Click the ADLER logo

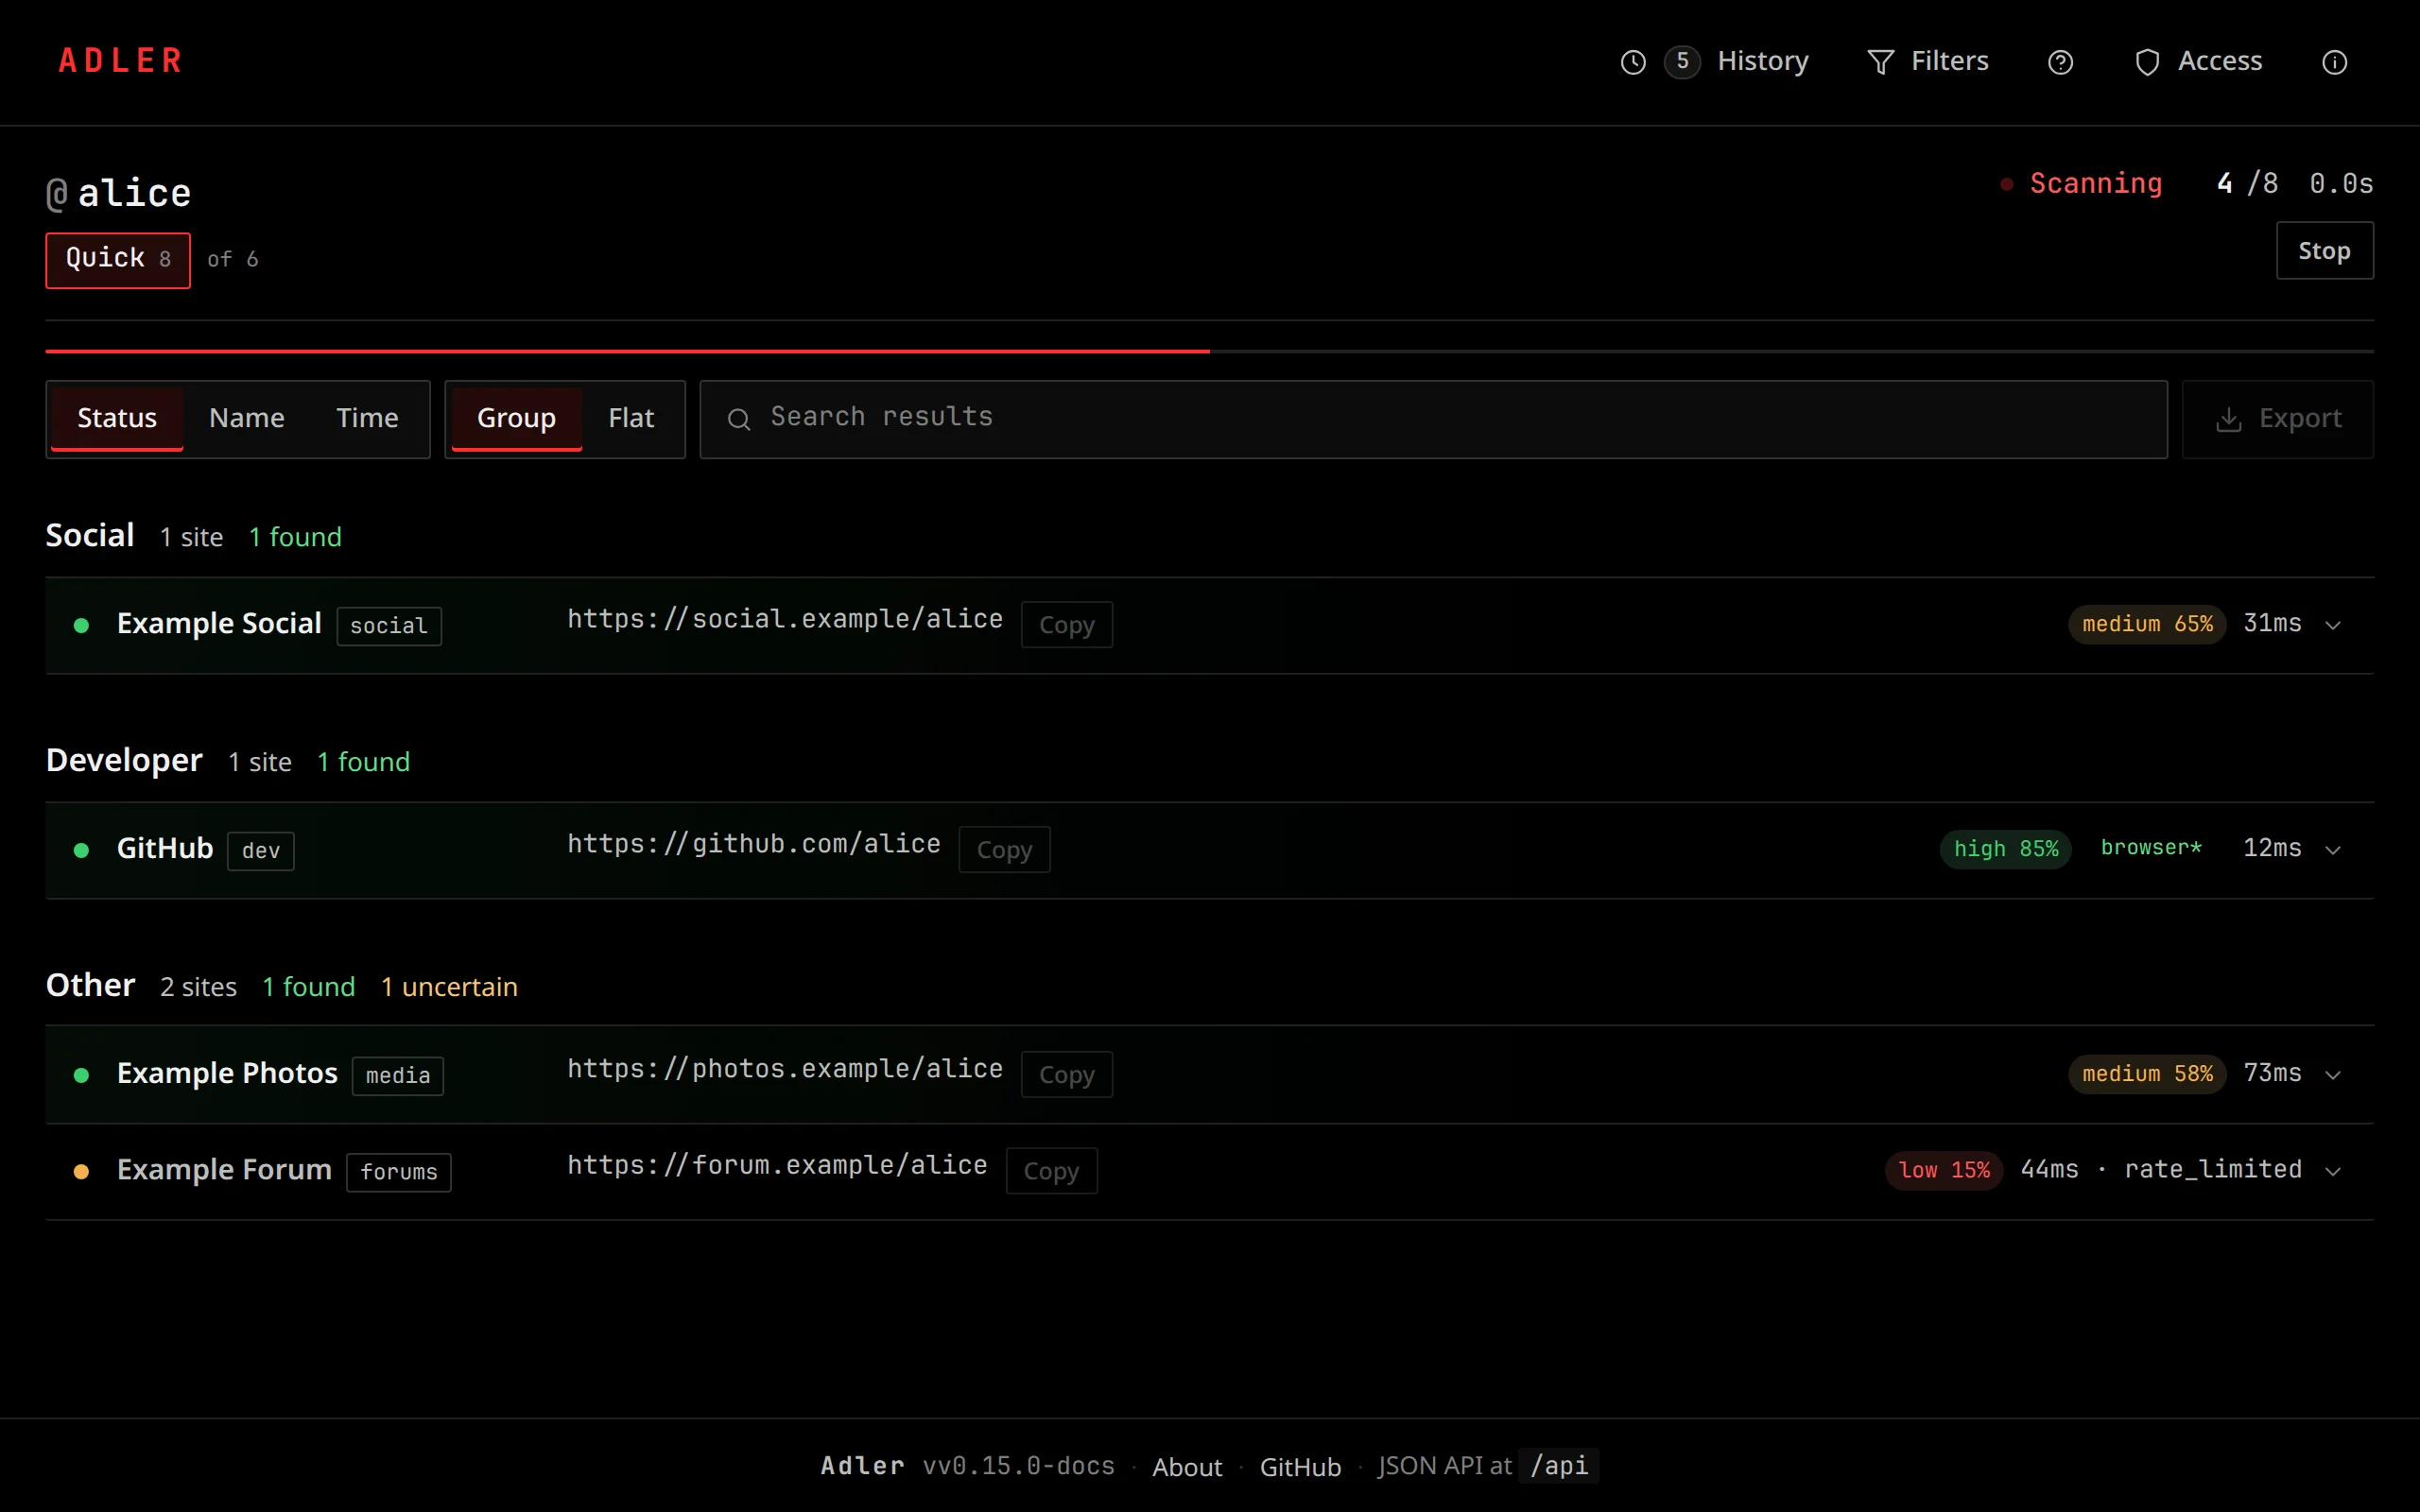pos(120,61)
